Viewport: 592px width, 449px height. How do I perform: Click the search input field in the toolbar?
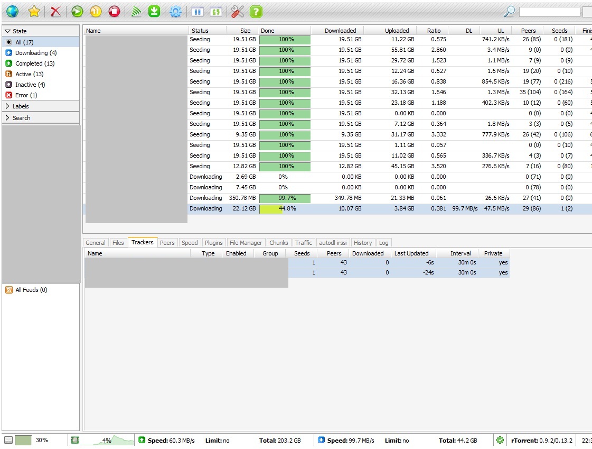pos(549,12)
